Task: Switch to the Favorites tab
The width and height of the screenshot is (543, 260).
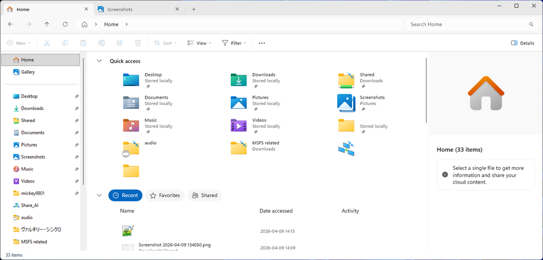Action: tap(165, 195)
